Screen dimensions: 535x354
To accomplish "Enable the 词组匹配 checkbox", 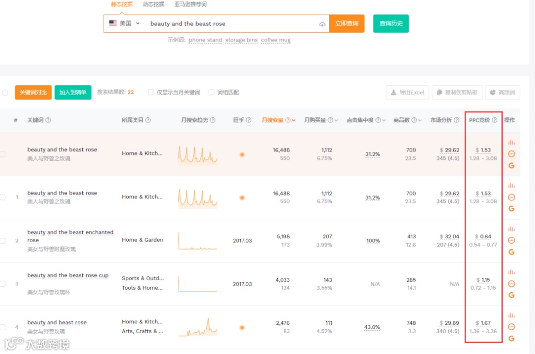I will click(211, 92).
